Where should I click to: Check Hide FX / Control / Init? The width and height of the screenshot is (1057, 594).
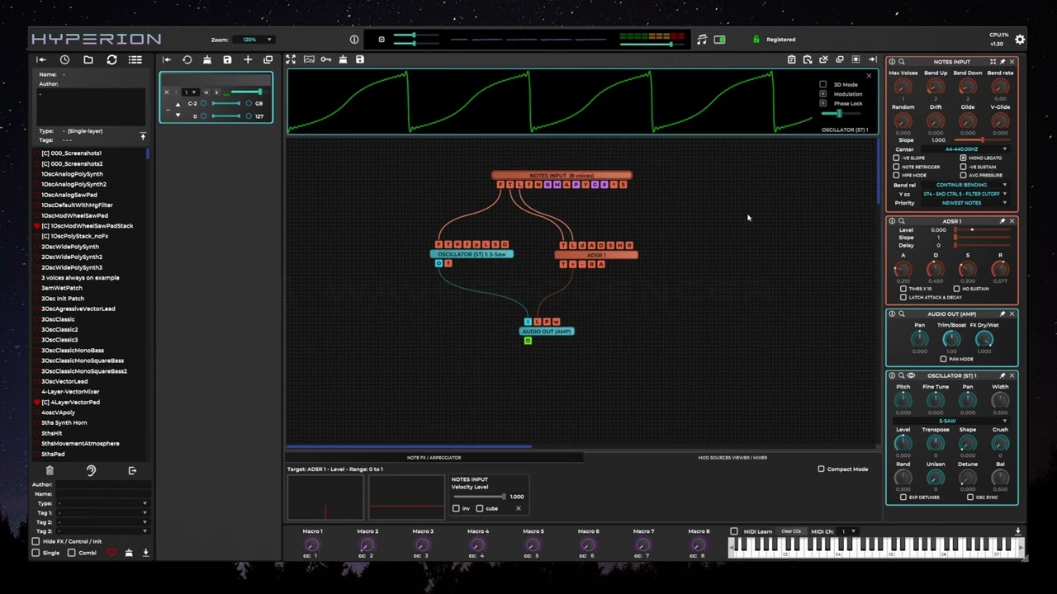pos(36,541)
